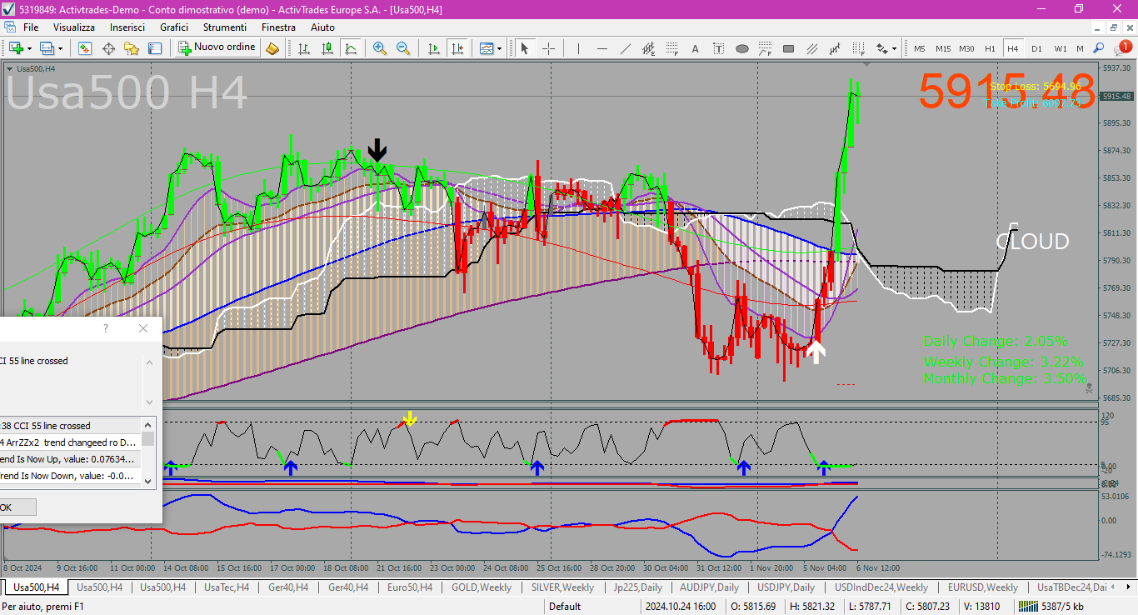
Task: Expand the arrows tool dropdown
Action: (x=894, y=48)
